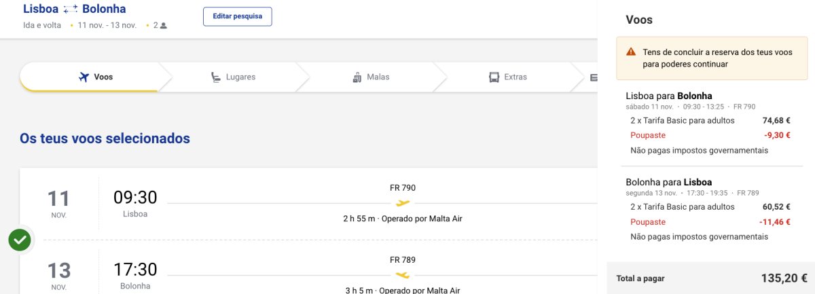This screenshot has width=815, height=294.
Task: Click the airplane icon in Voos tab
Action: [84, 77]
